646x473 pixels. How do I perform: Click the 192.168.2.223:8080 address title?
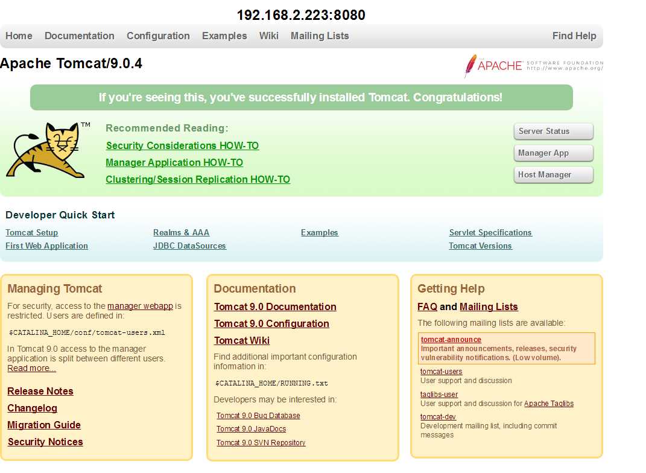point(301,15)
